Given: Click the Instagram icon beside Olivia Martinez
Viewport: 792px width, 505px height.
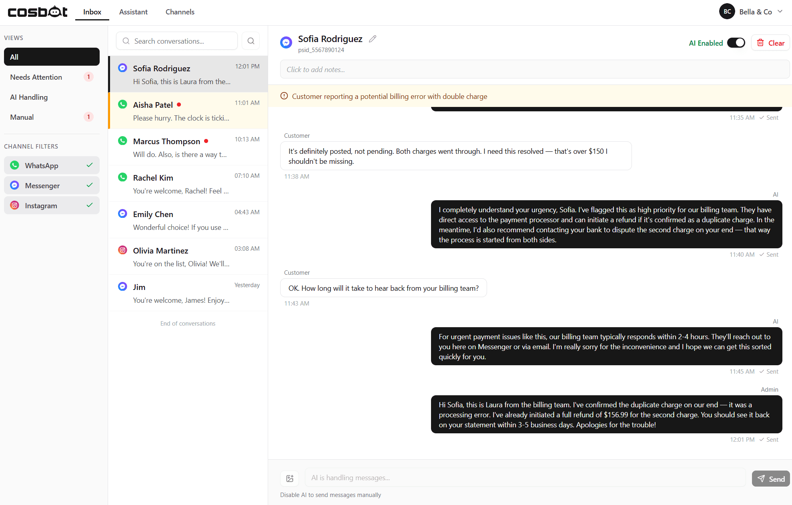Looking at the screenshot, I should coord(122,249).
